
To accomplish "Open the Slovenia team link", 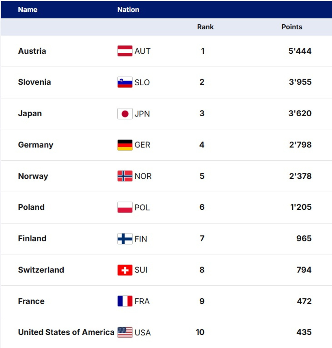I will (34, 82).
